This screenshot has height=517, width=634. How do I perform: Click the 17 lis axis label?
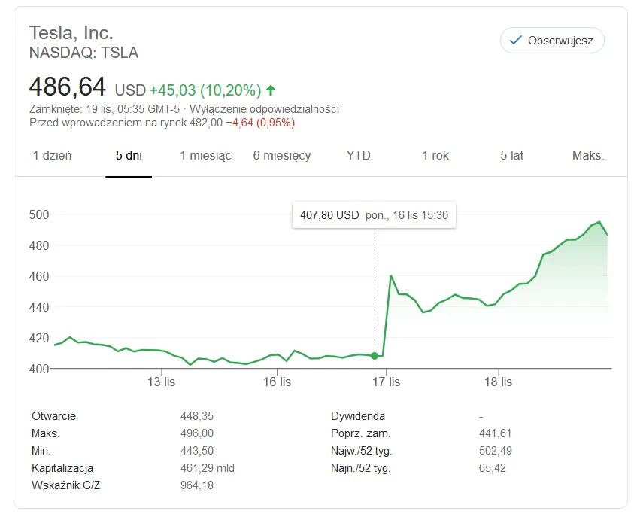tap(386, 382)
